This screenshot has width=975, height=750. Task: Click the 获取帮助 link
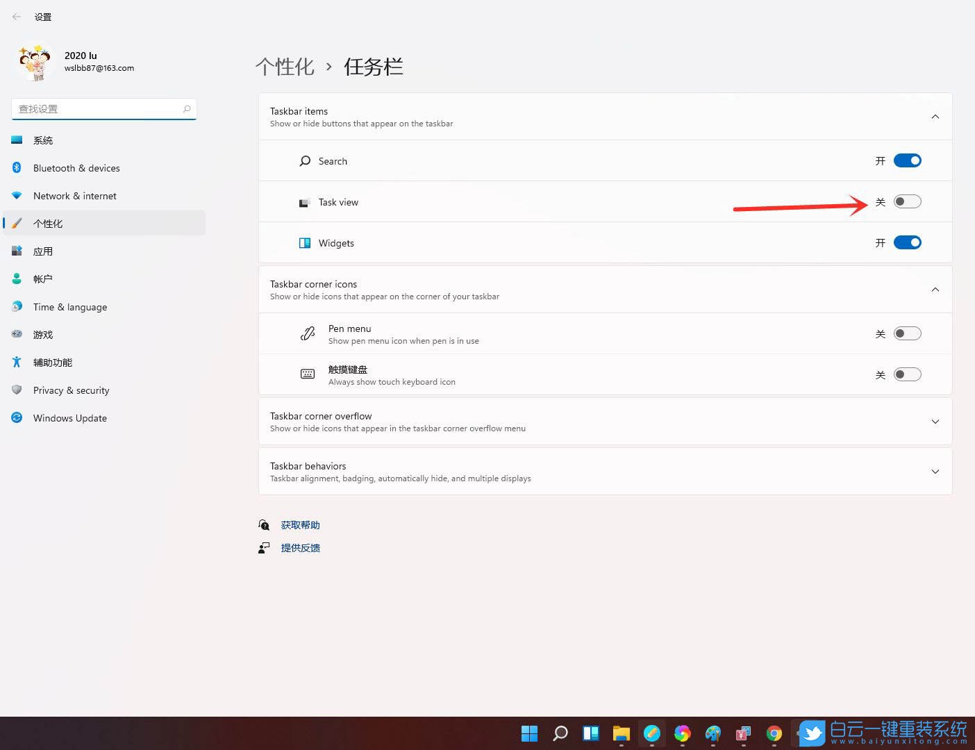click(300, 524)
